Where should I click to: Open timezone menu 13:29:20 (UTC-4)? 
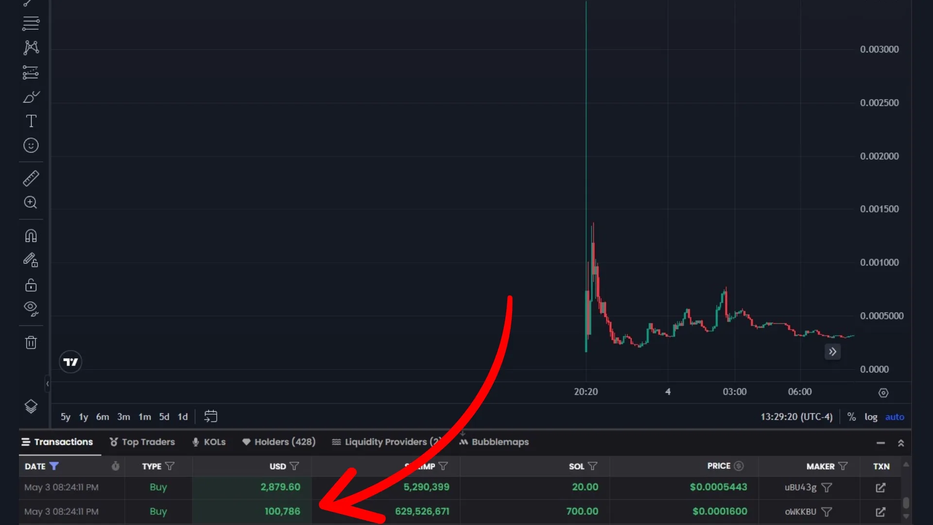pos(796,417)
